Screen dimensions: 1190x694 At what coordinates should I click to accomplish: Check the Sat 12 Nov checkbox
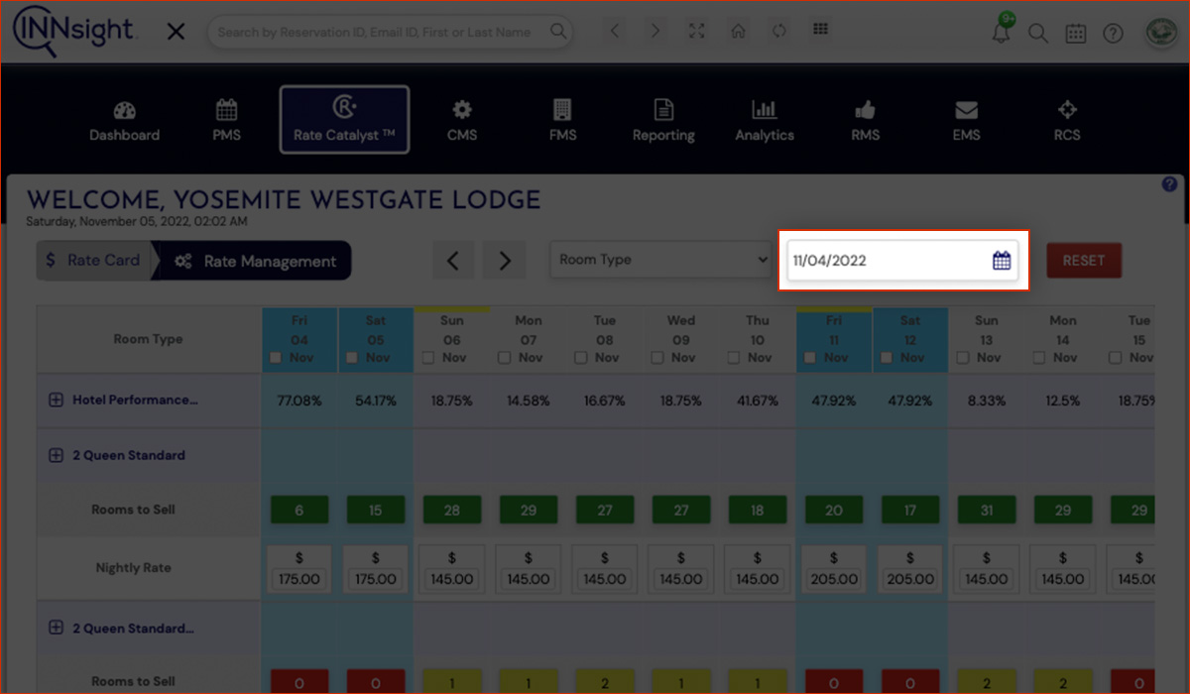[x=888, y=358]
